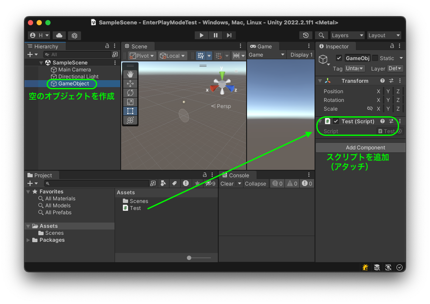
Task: Open the Tag dropdown
Action: [x=354, y=68]
